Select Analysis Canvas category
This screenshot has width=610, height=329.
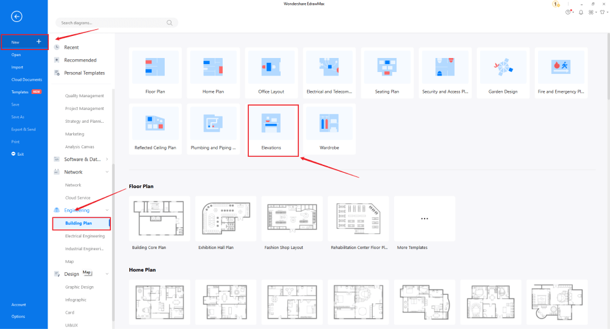[80, 146]
